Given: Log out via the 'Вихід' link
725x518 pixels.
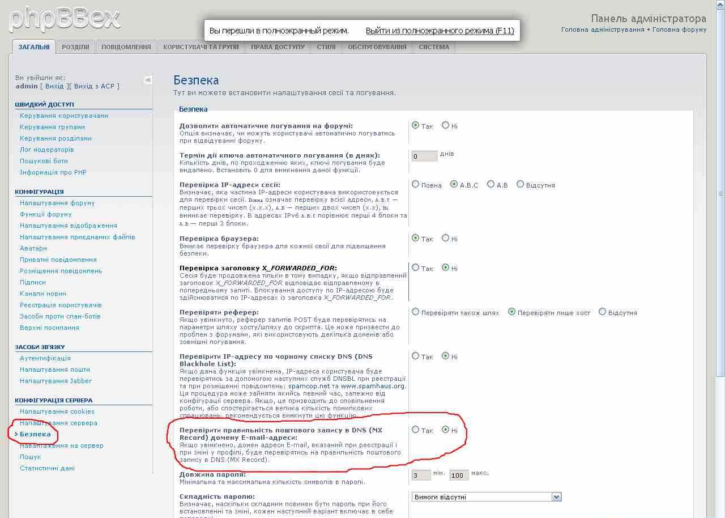Looking at the screenshot, I should pyautogui.click(x=54, y=86).
